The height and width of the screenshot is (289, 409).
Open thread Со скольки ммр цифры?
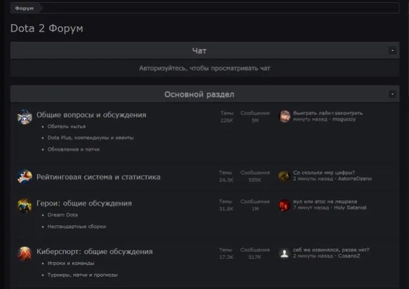point(324,172)
